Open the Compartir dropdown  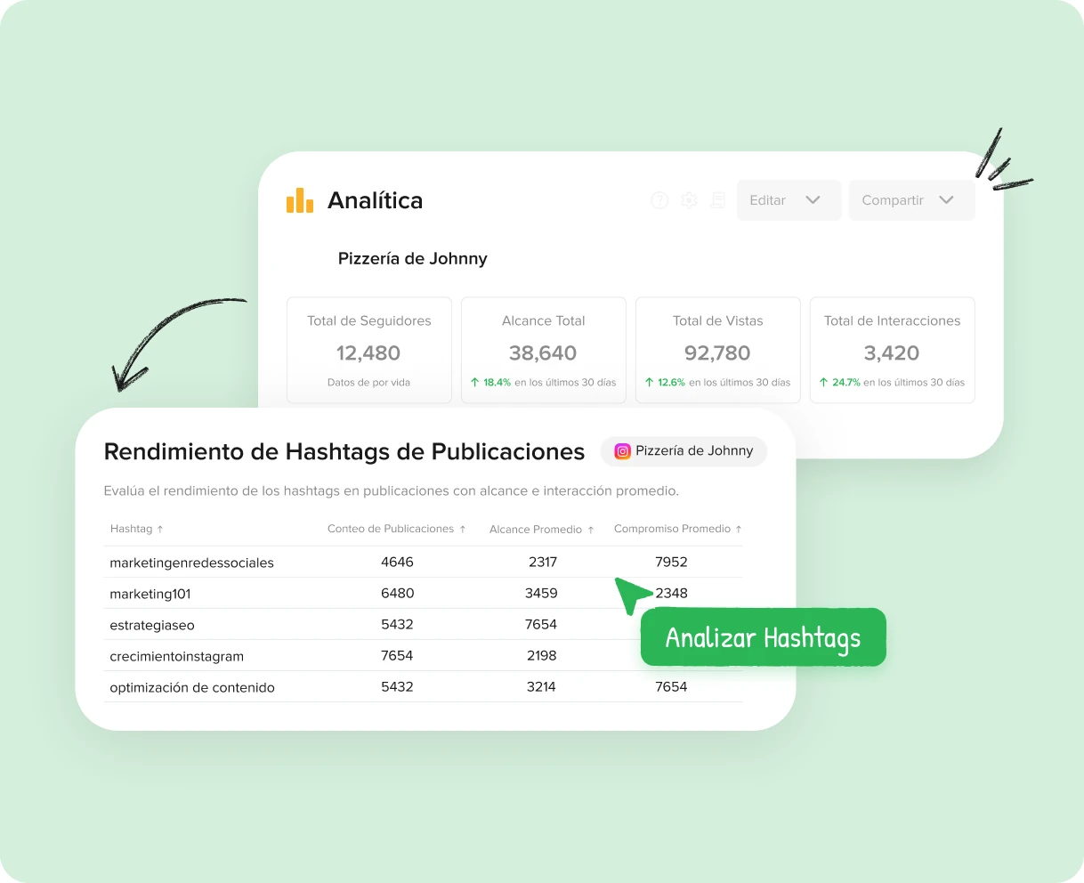(911, 200)
